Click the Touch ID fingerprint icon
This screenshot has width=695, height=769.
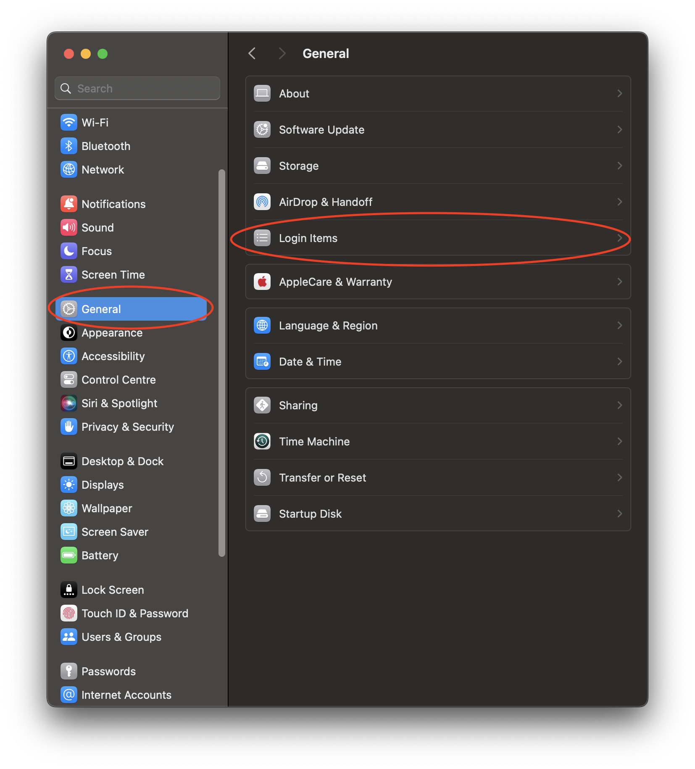(69, 613)
